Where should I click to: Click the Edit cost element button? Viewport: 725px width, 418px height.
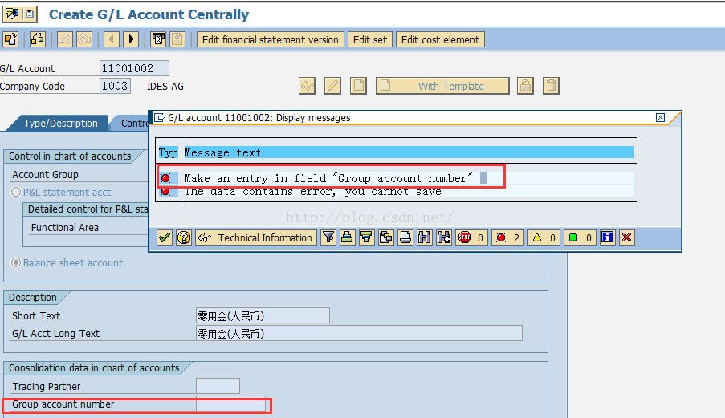tap(440, 40)
